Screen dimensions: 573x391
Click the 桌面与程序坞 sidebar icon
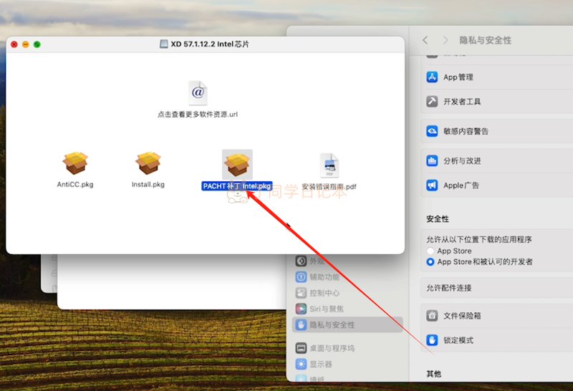point(301,348)
